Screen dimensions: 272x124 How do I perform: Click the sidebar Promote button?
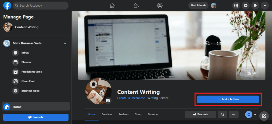point(36,117)
